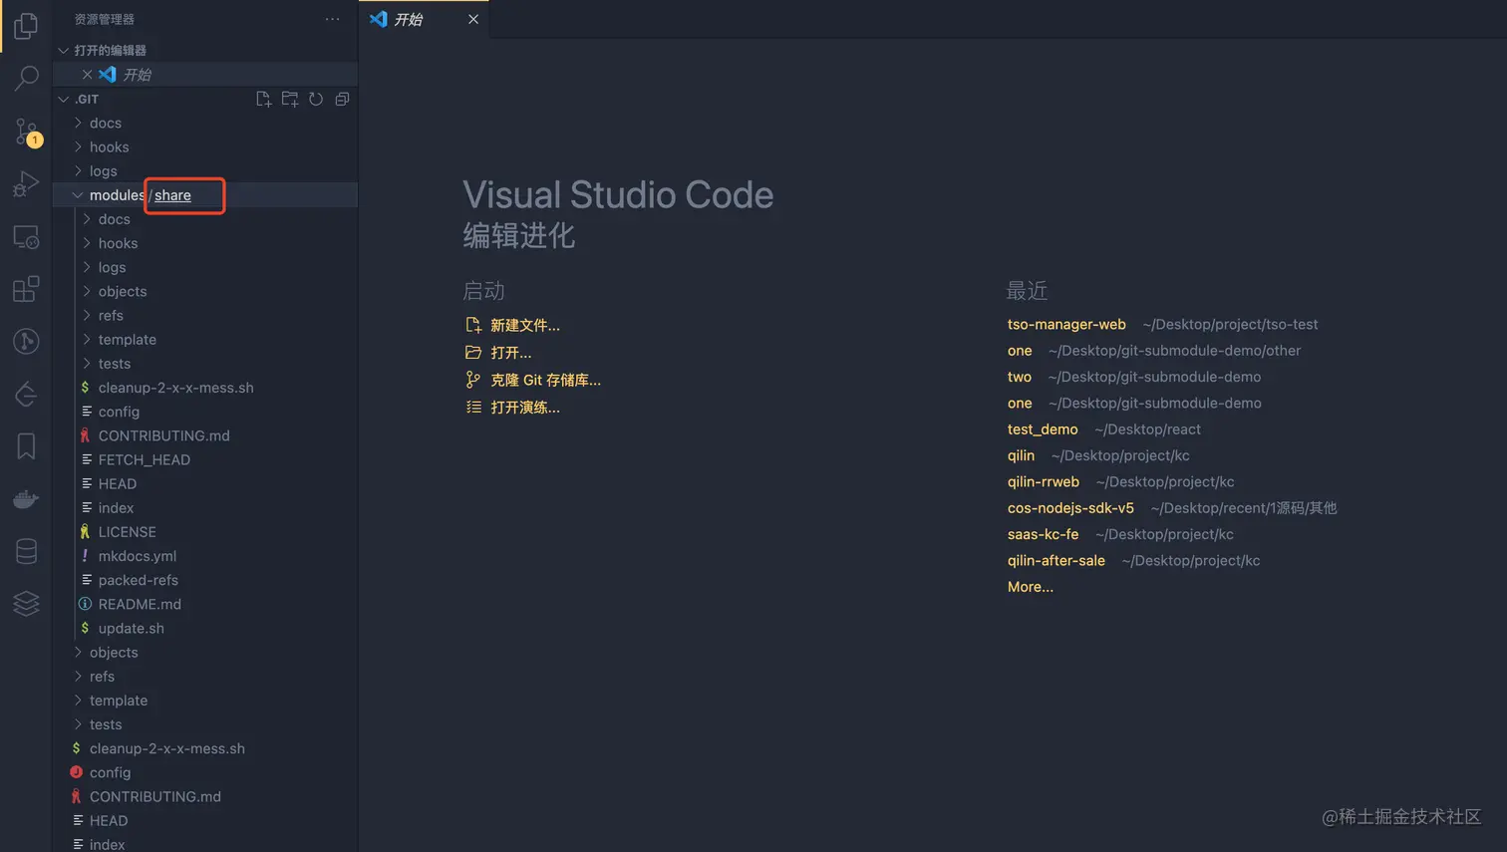Open recent project test_demo
The width and height of the screenshot is (1507, 852).
coord(1043,429)
